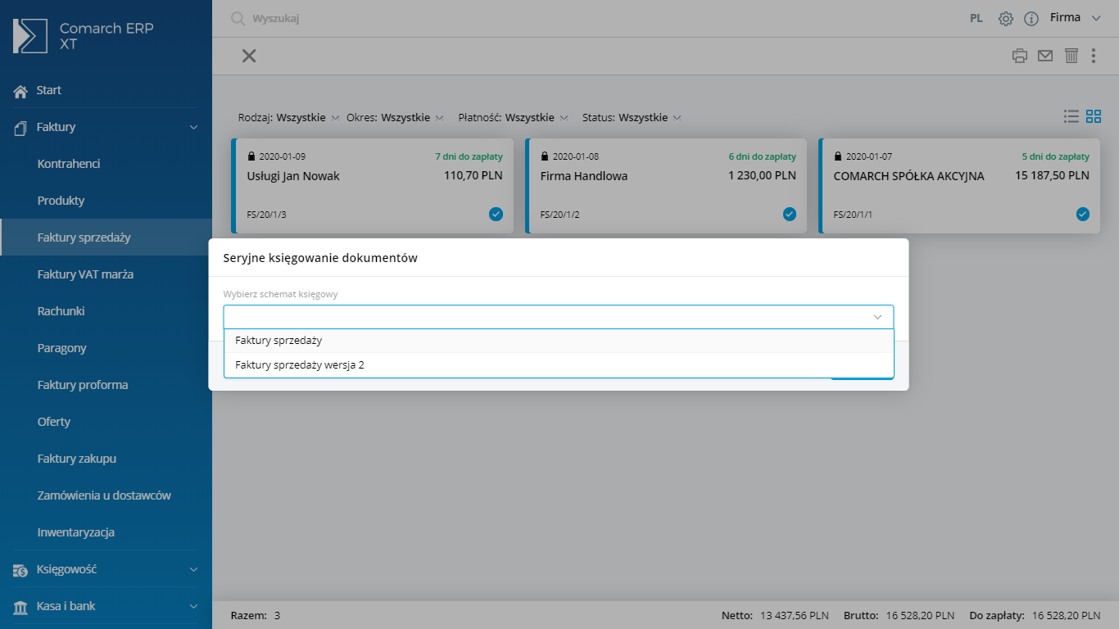The image size is (1119, 629).
Task: Click lock icon on 2020-01-09 invoice
Action: coord(251,156)
